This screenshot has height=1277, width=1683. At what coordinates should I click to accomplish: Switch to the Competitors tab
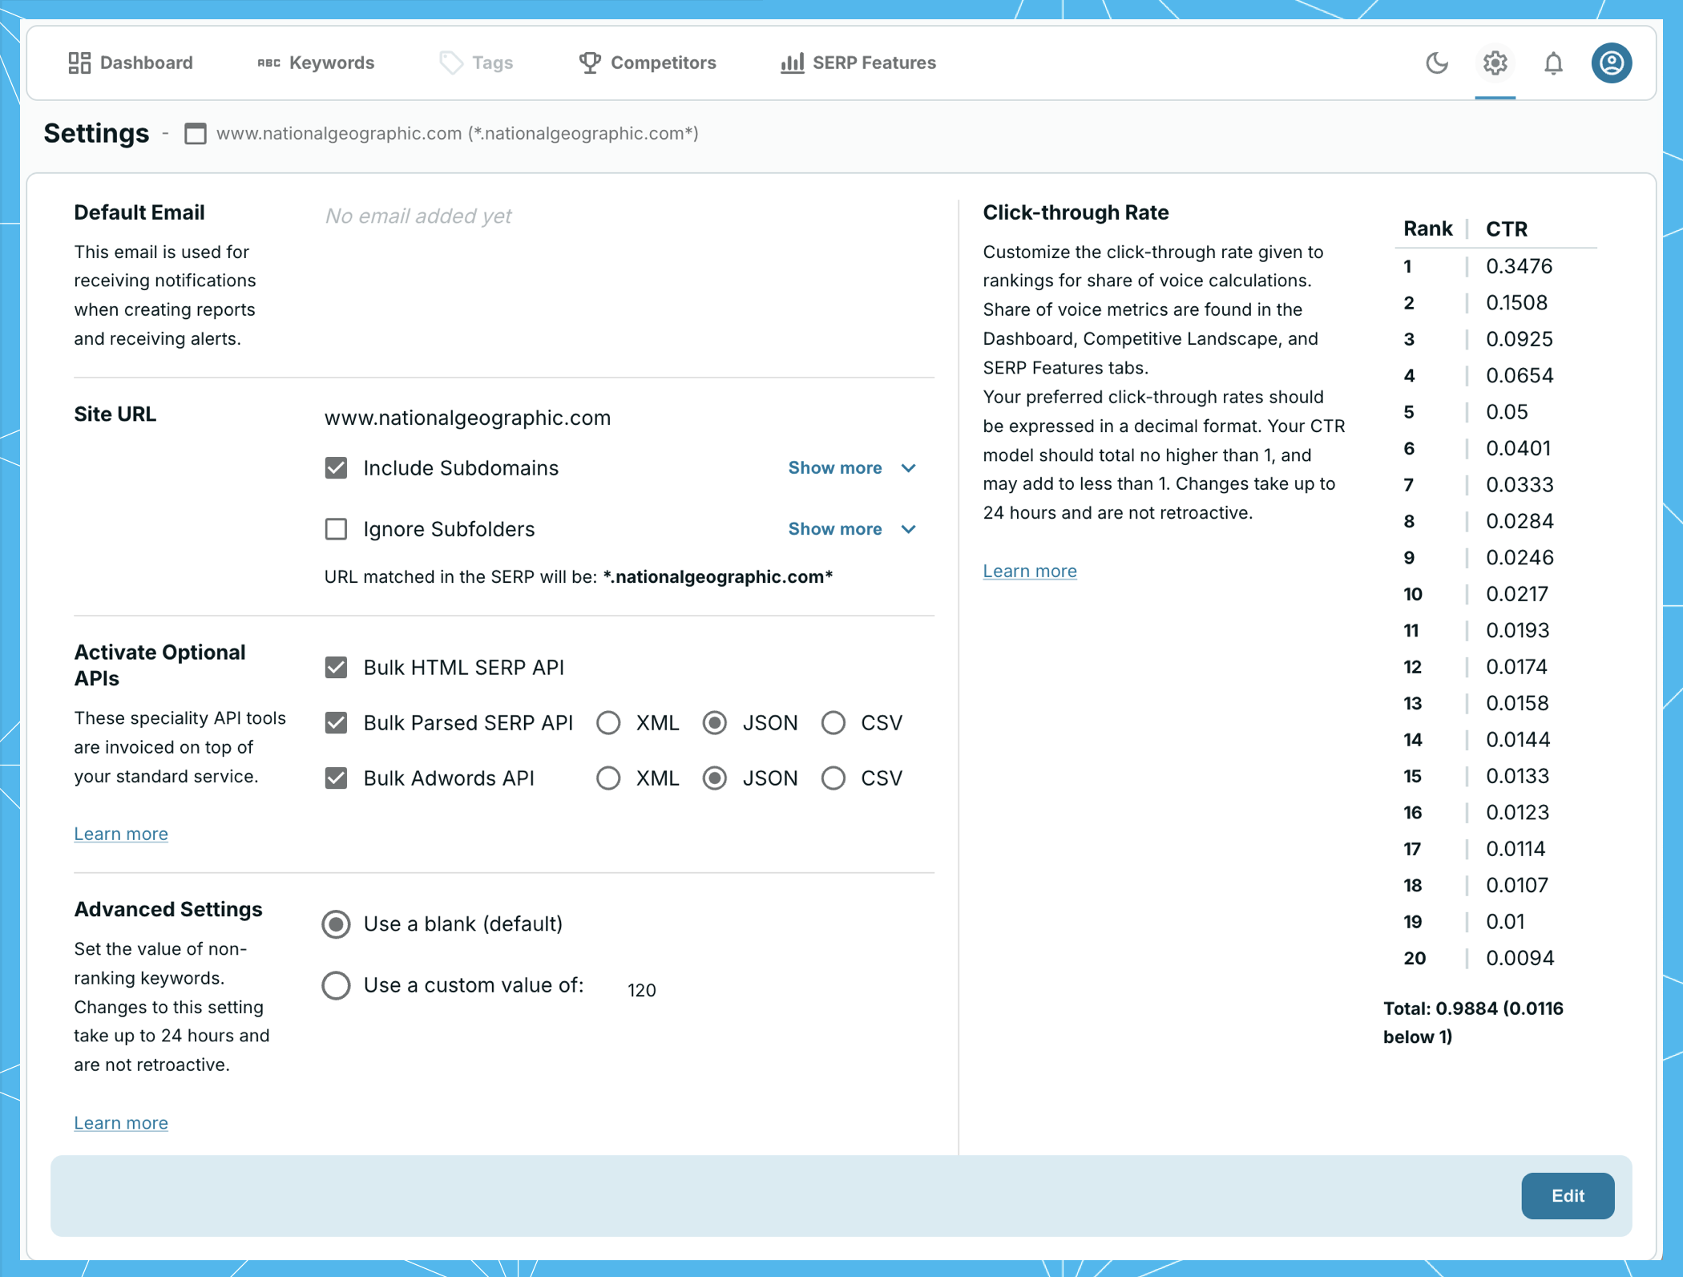663,63
